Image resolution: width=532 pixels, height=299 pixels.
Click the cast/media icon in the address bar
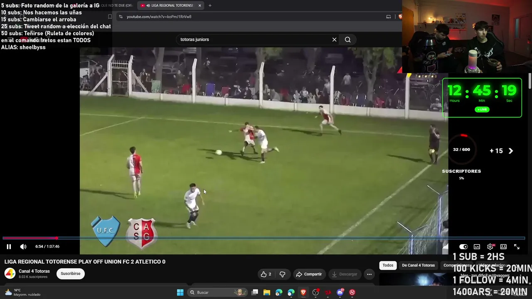click(x=389, y=17)
